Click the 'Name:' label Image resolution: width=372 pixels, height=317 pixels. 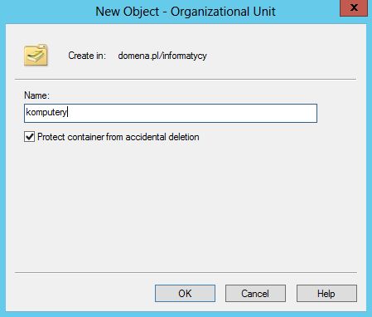[x=36, y=95]
